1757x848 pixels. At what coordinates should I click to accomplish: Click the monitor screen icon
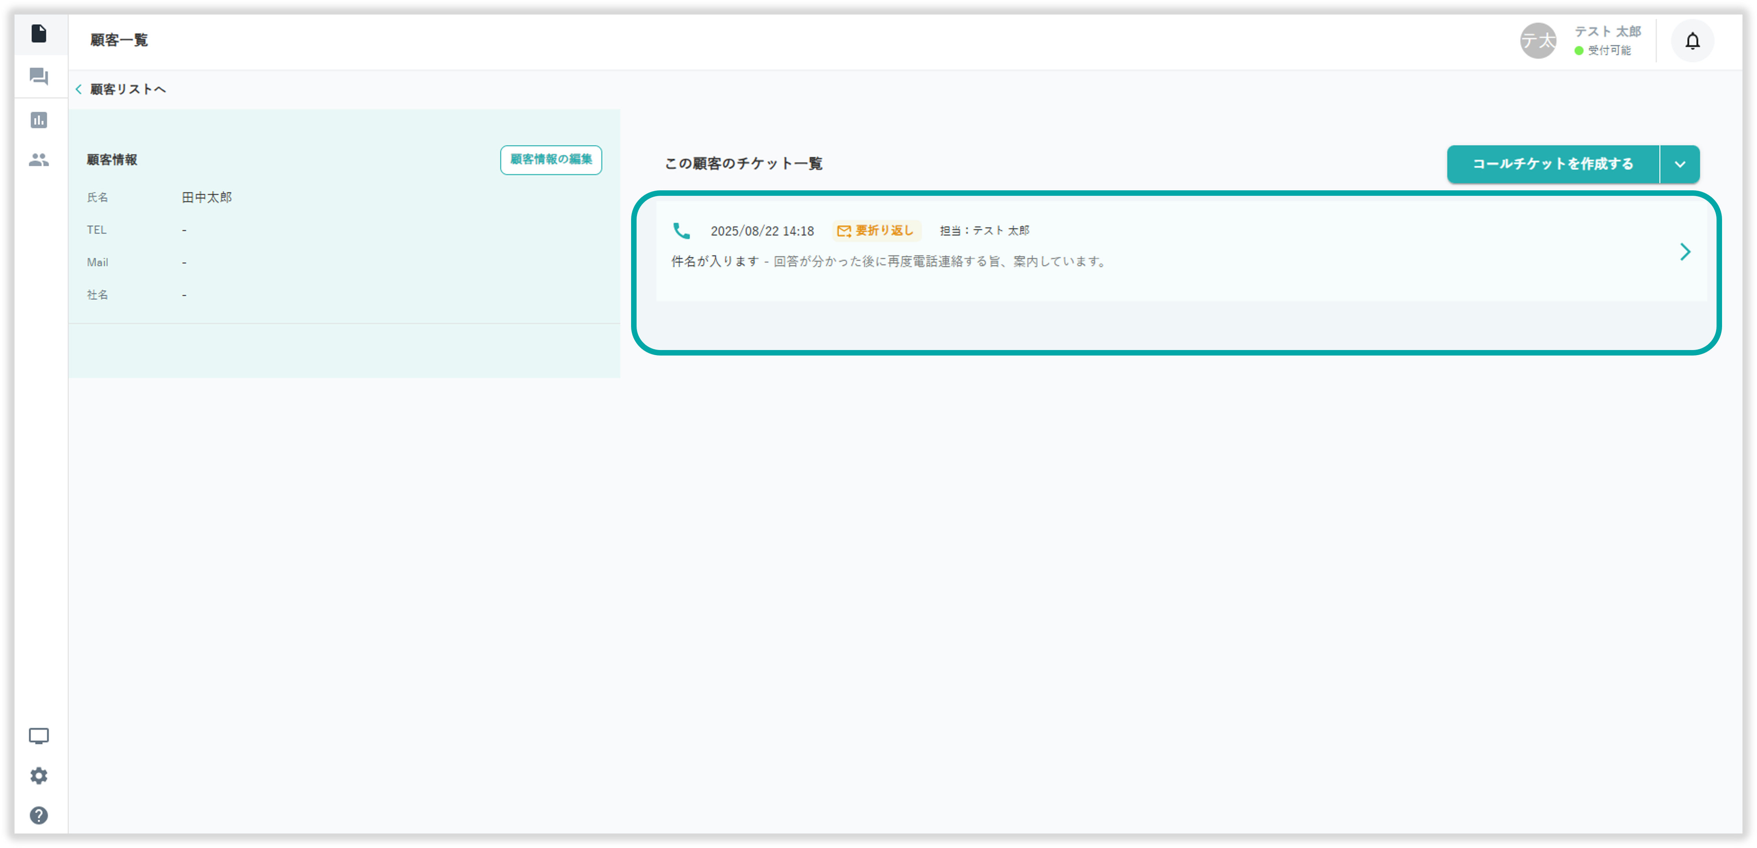[x=39, y=736]
